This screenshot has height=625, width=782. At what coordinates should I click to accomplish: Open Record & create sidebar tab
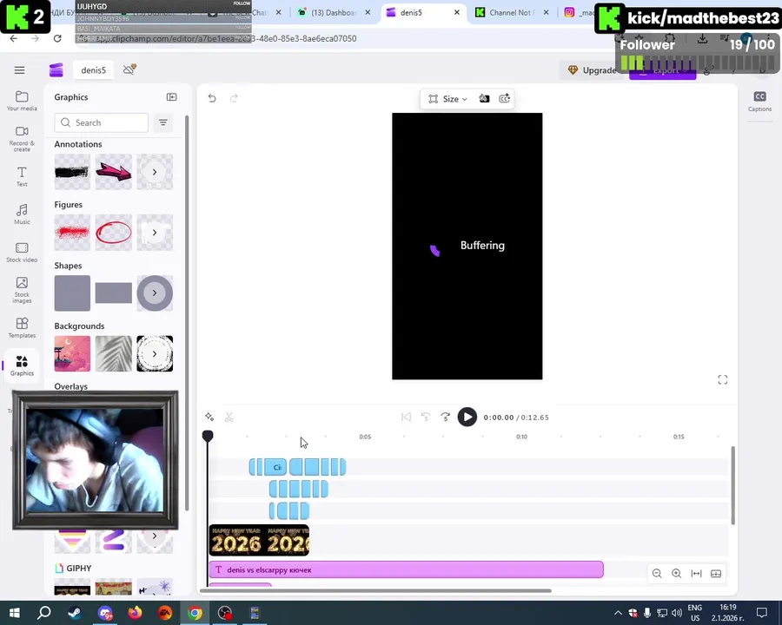pos(22,139)
